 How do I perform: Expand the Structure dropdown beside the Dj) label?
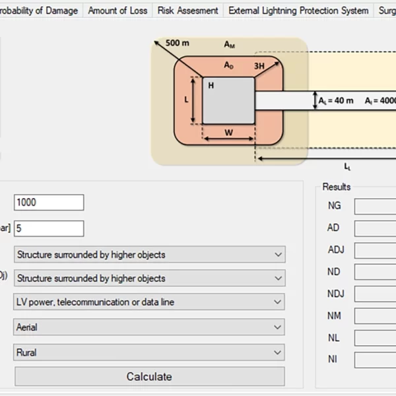(149, 279)
